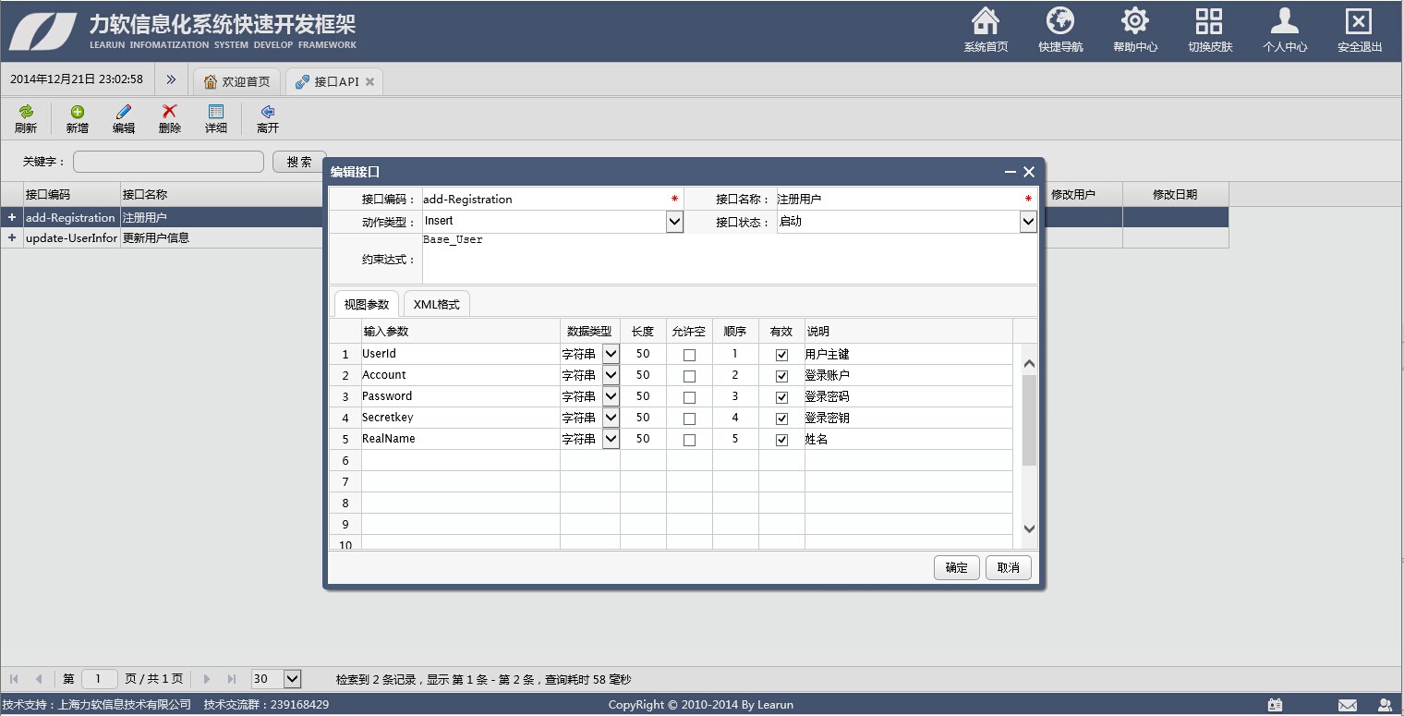Image resolution: width=1404 pixels, height=716 pixels.
Task: Uncheck 有效 checkbox for Password row
Action: [x=781, y=397]
